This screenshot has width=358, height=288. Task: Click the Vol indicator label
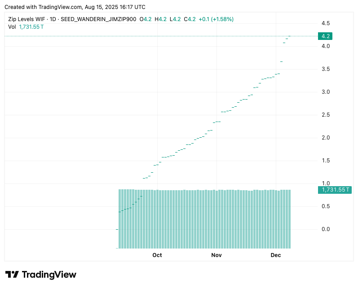coord(13,26)
